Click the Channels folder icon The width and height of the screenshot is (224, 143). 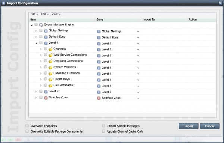(x=50, y=49)
